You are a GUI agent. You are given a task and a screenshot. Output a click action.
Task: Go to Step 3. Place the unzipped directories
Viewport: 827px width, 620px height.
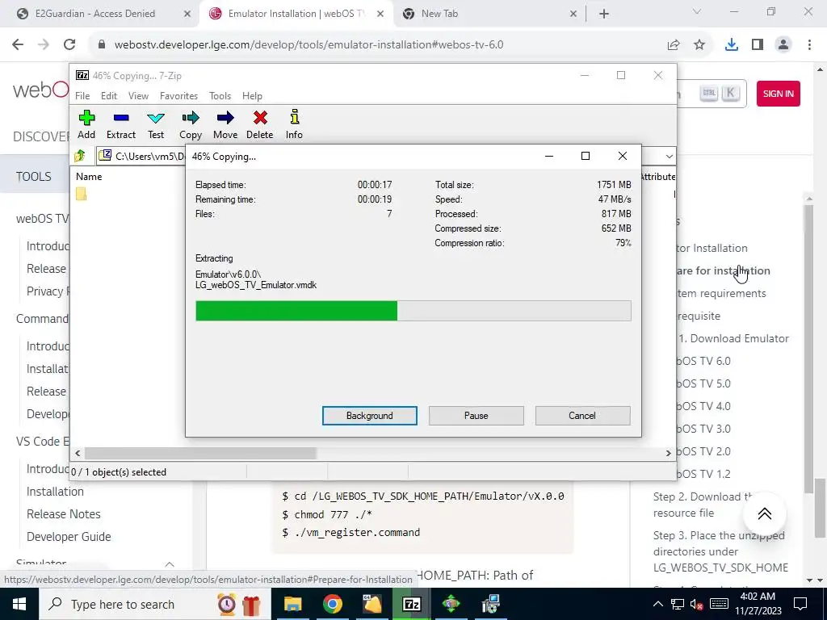(720, 551)
